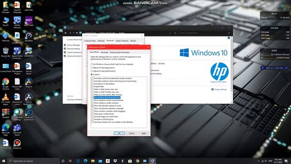Expand address bar dropdown in System window

(170, 33)
